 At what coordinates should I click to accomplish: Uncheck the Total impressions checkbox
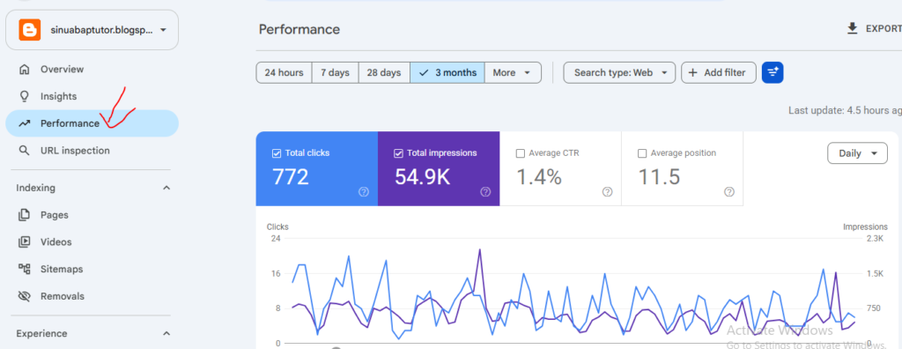398,153
